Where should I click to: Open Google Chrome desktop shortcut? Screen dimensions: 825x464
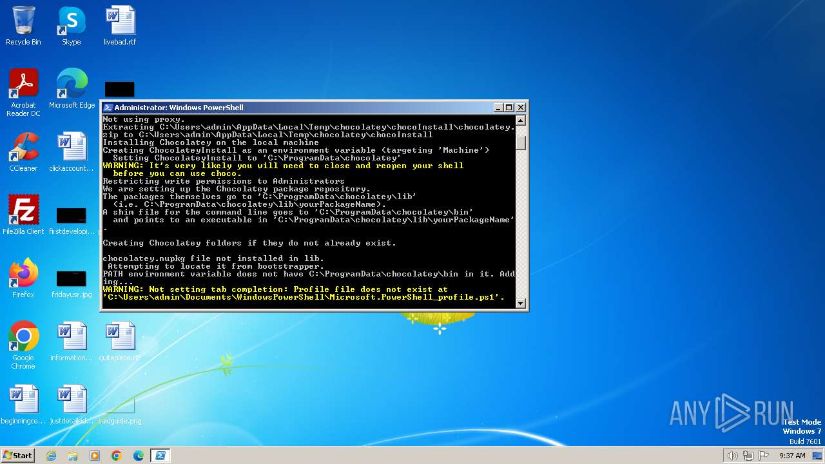coord(23,345)
